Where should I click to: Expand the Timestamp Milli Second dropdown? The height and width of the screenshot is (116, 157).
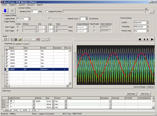147,27
